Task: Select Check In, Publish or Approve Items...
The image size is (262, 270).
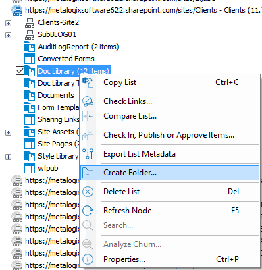Action: click(170, 135)
